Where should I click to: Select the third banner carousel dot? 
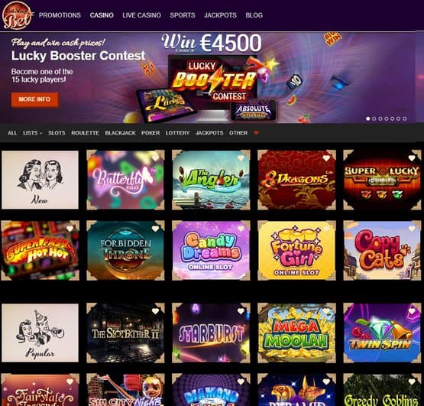tap(380, 119)
